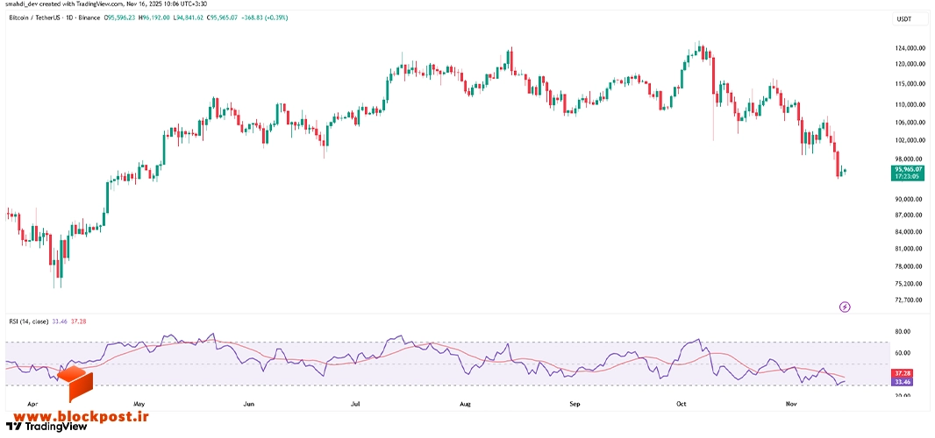Click the Jul label on time axis
The width and height of the screenshot is (935, 438).
click(x=355, y=404)
